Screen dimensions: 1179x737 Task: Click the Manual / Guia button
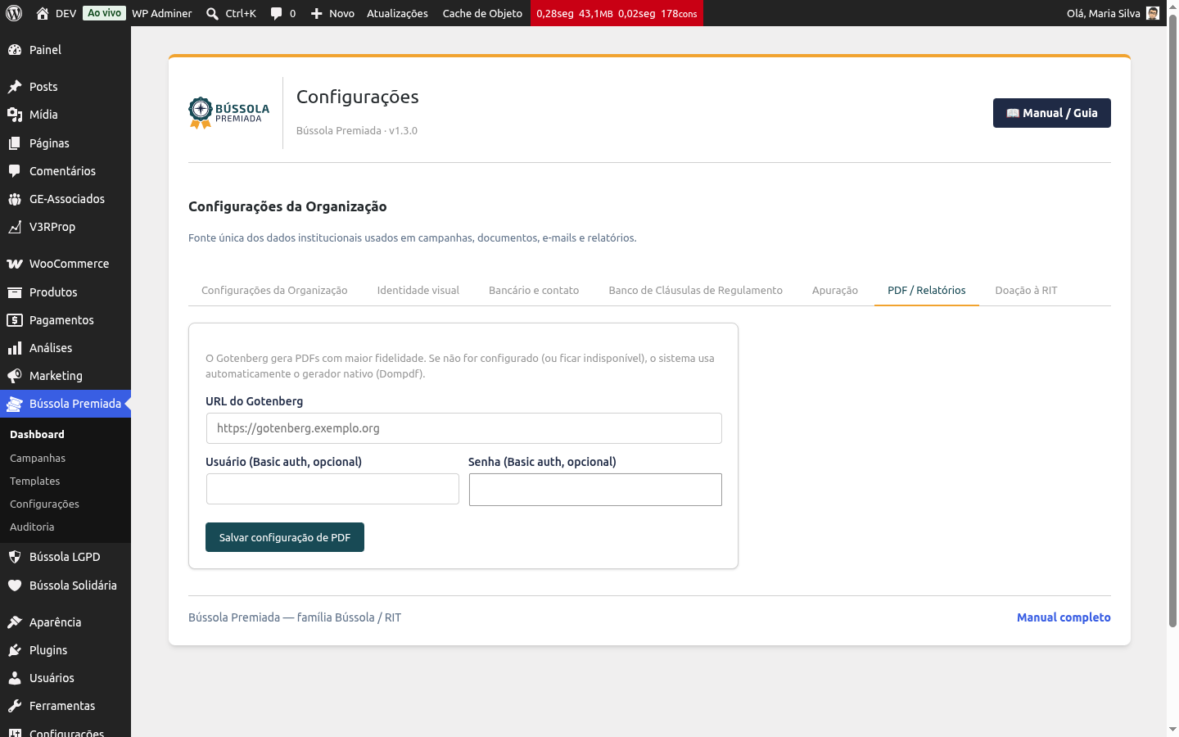(1052, 113)
